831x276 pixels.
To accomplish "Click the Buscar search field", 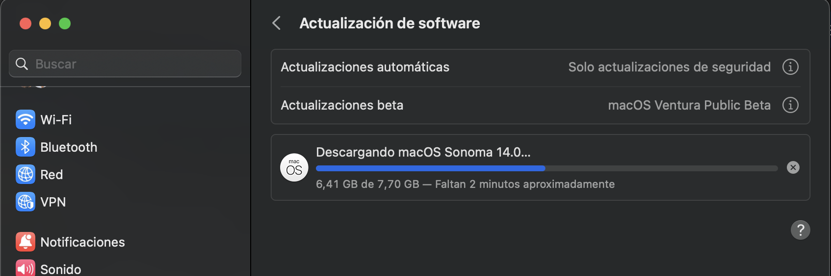I will (125, 64).
